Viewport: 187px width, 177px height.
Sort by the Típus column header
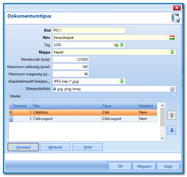click(120, 106)
